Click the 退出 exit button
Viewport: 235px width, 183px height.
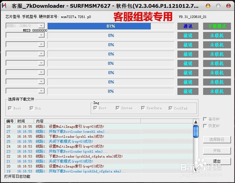point(217,161)
